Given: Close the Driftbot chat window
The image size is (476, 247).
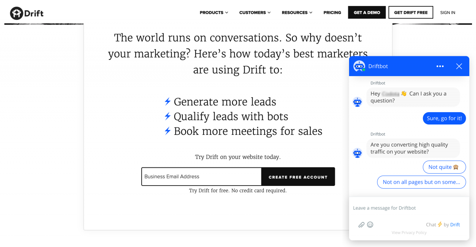Looking at the screenshot, I should pyautogui.click(x=459, y=66).
